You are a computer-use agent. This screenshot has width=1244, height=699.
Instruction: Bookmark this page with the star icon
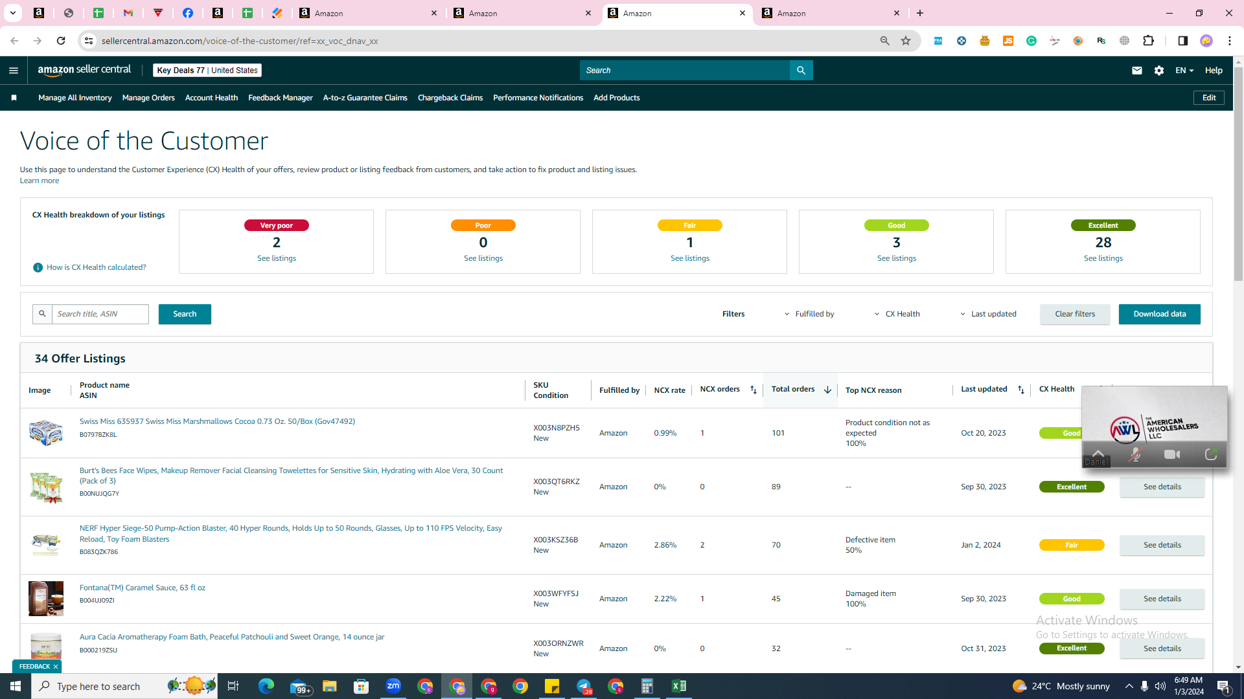coord(906,41)
